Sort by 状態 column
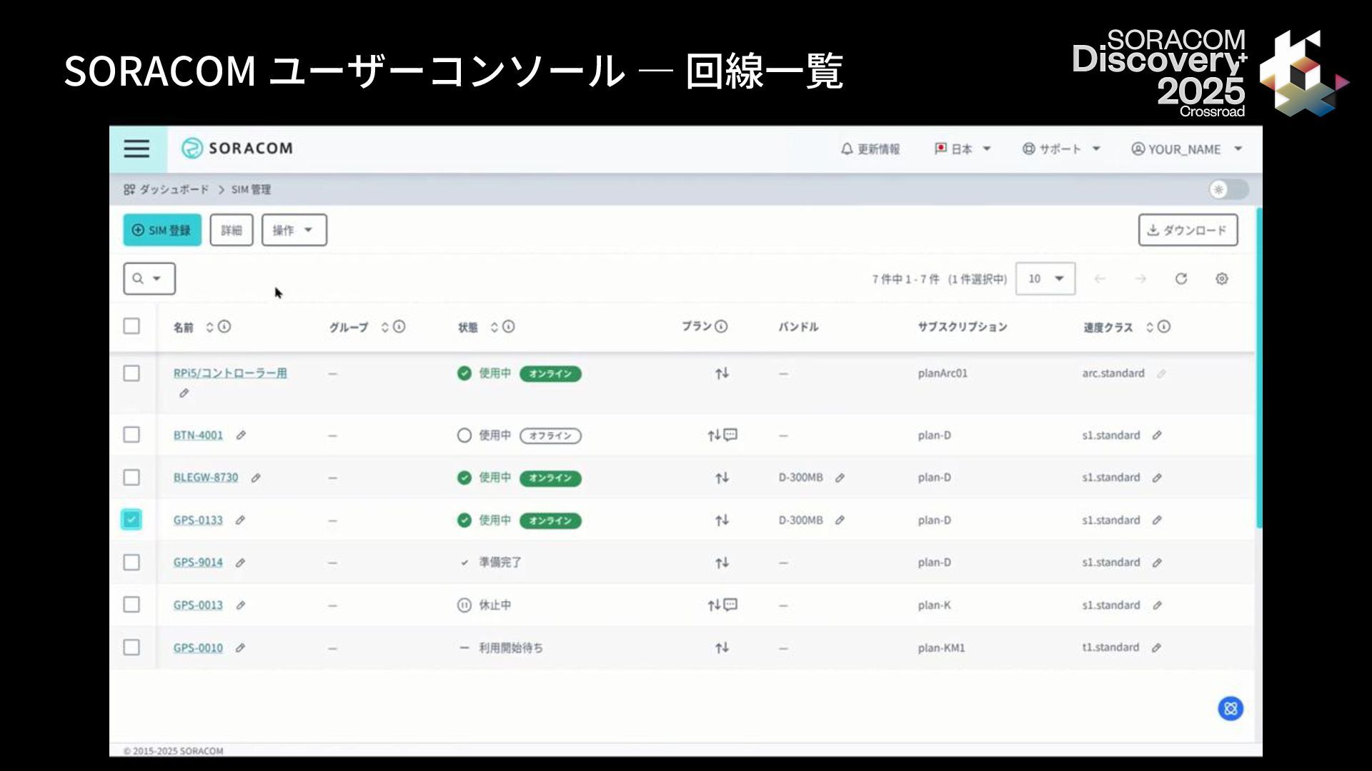The image size is (1372, 771). point(494,327)
